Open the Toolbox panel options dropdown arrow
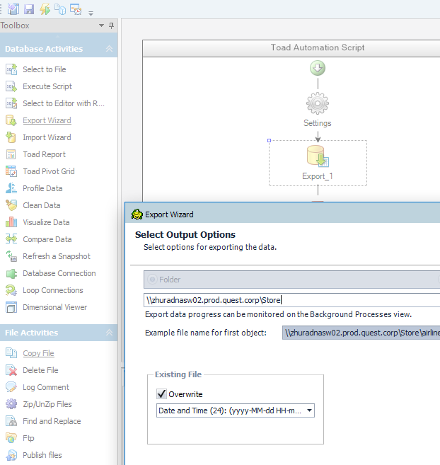The height and width of the screenshot is (465, 440). [x=101, y=25]
